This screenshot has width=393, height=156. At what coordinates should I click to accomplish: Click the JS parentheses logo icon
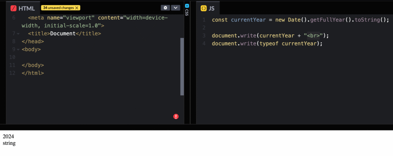pos(203,8)
